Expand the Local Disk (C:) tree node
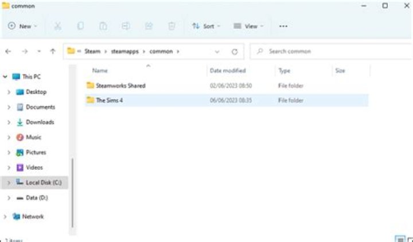This screenshot has height=242, width=413. point(9,182)
